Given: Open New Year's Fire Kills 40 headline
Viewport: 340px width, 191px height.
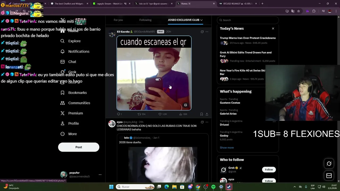Looking at the screenshot, I should tap(243, 72).
